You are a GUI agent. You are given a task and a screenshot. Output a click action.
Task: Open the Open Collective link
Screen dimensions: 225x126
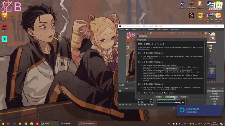[x=143, y=49]
